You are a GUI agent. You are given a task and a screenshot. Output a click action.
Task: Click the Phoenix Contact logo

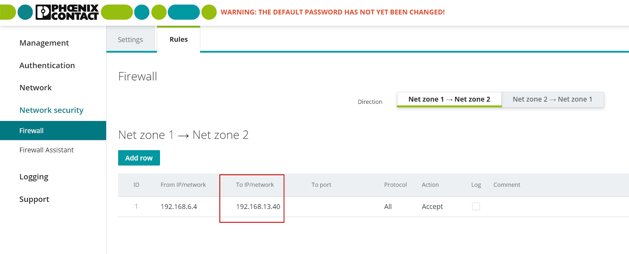click(67, 12)
